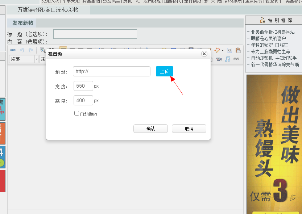The image size is (302, 214).
Task: Click the music note audio icon
Action: coord(228,59)
